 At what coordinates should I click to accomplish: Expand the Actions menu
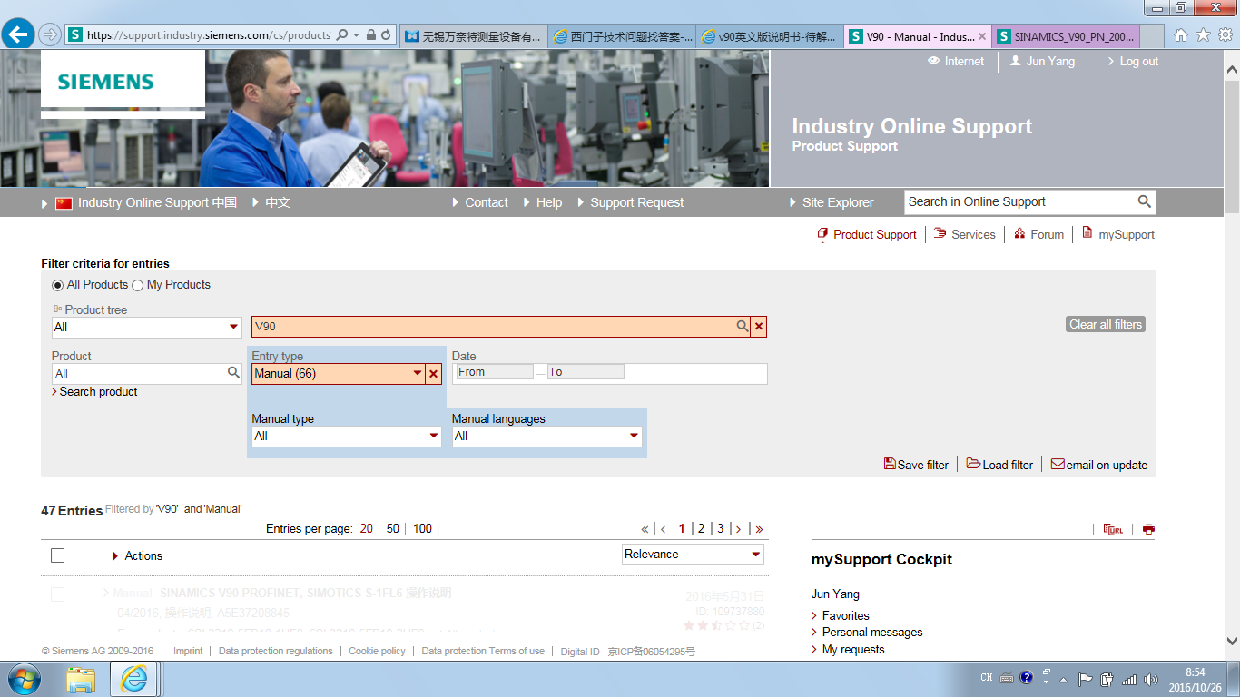coord(137,555)
